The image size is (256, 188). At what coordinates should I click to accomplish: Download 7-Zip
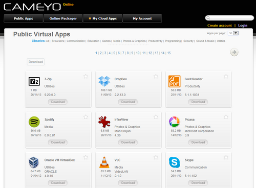tap(58, 102)
